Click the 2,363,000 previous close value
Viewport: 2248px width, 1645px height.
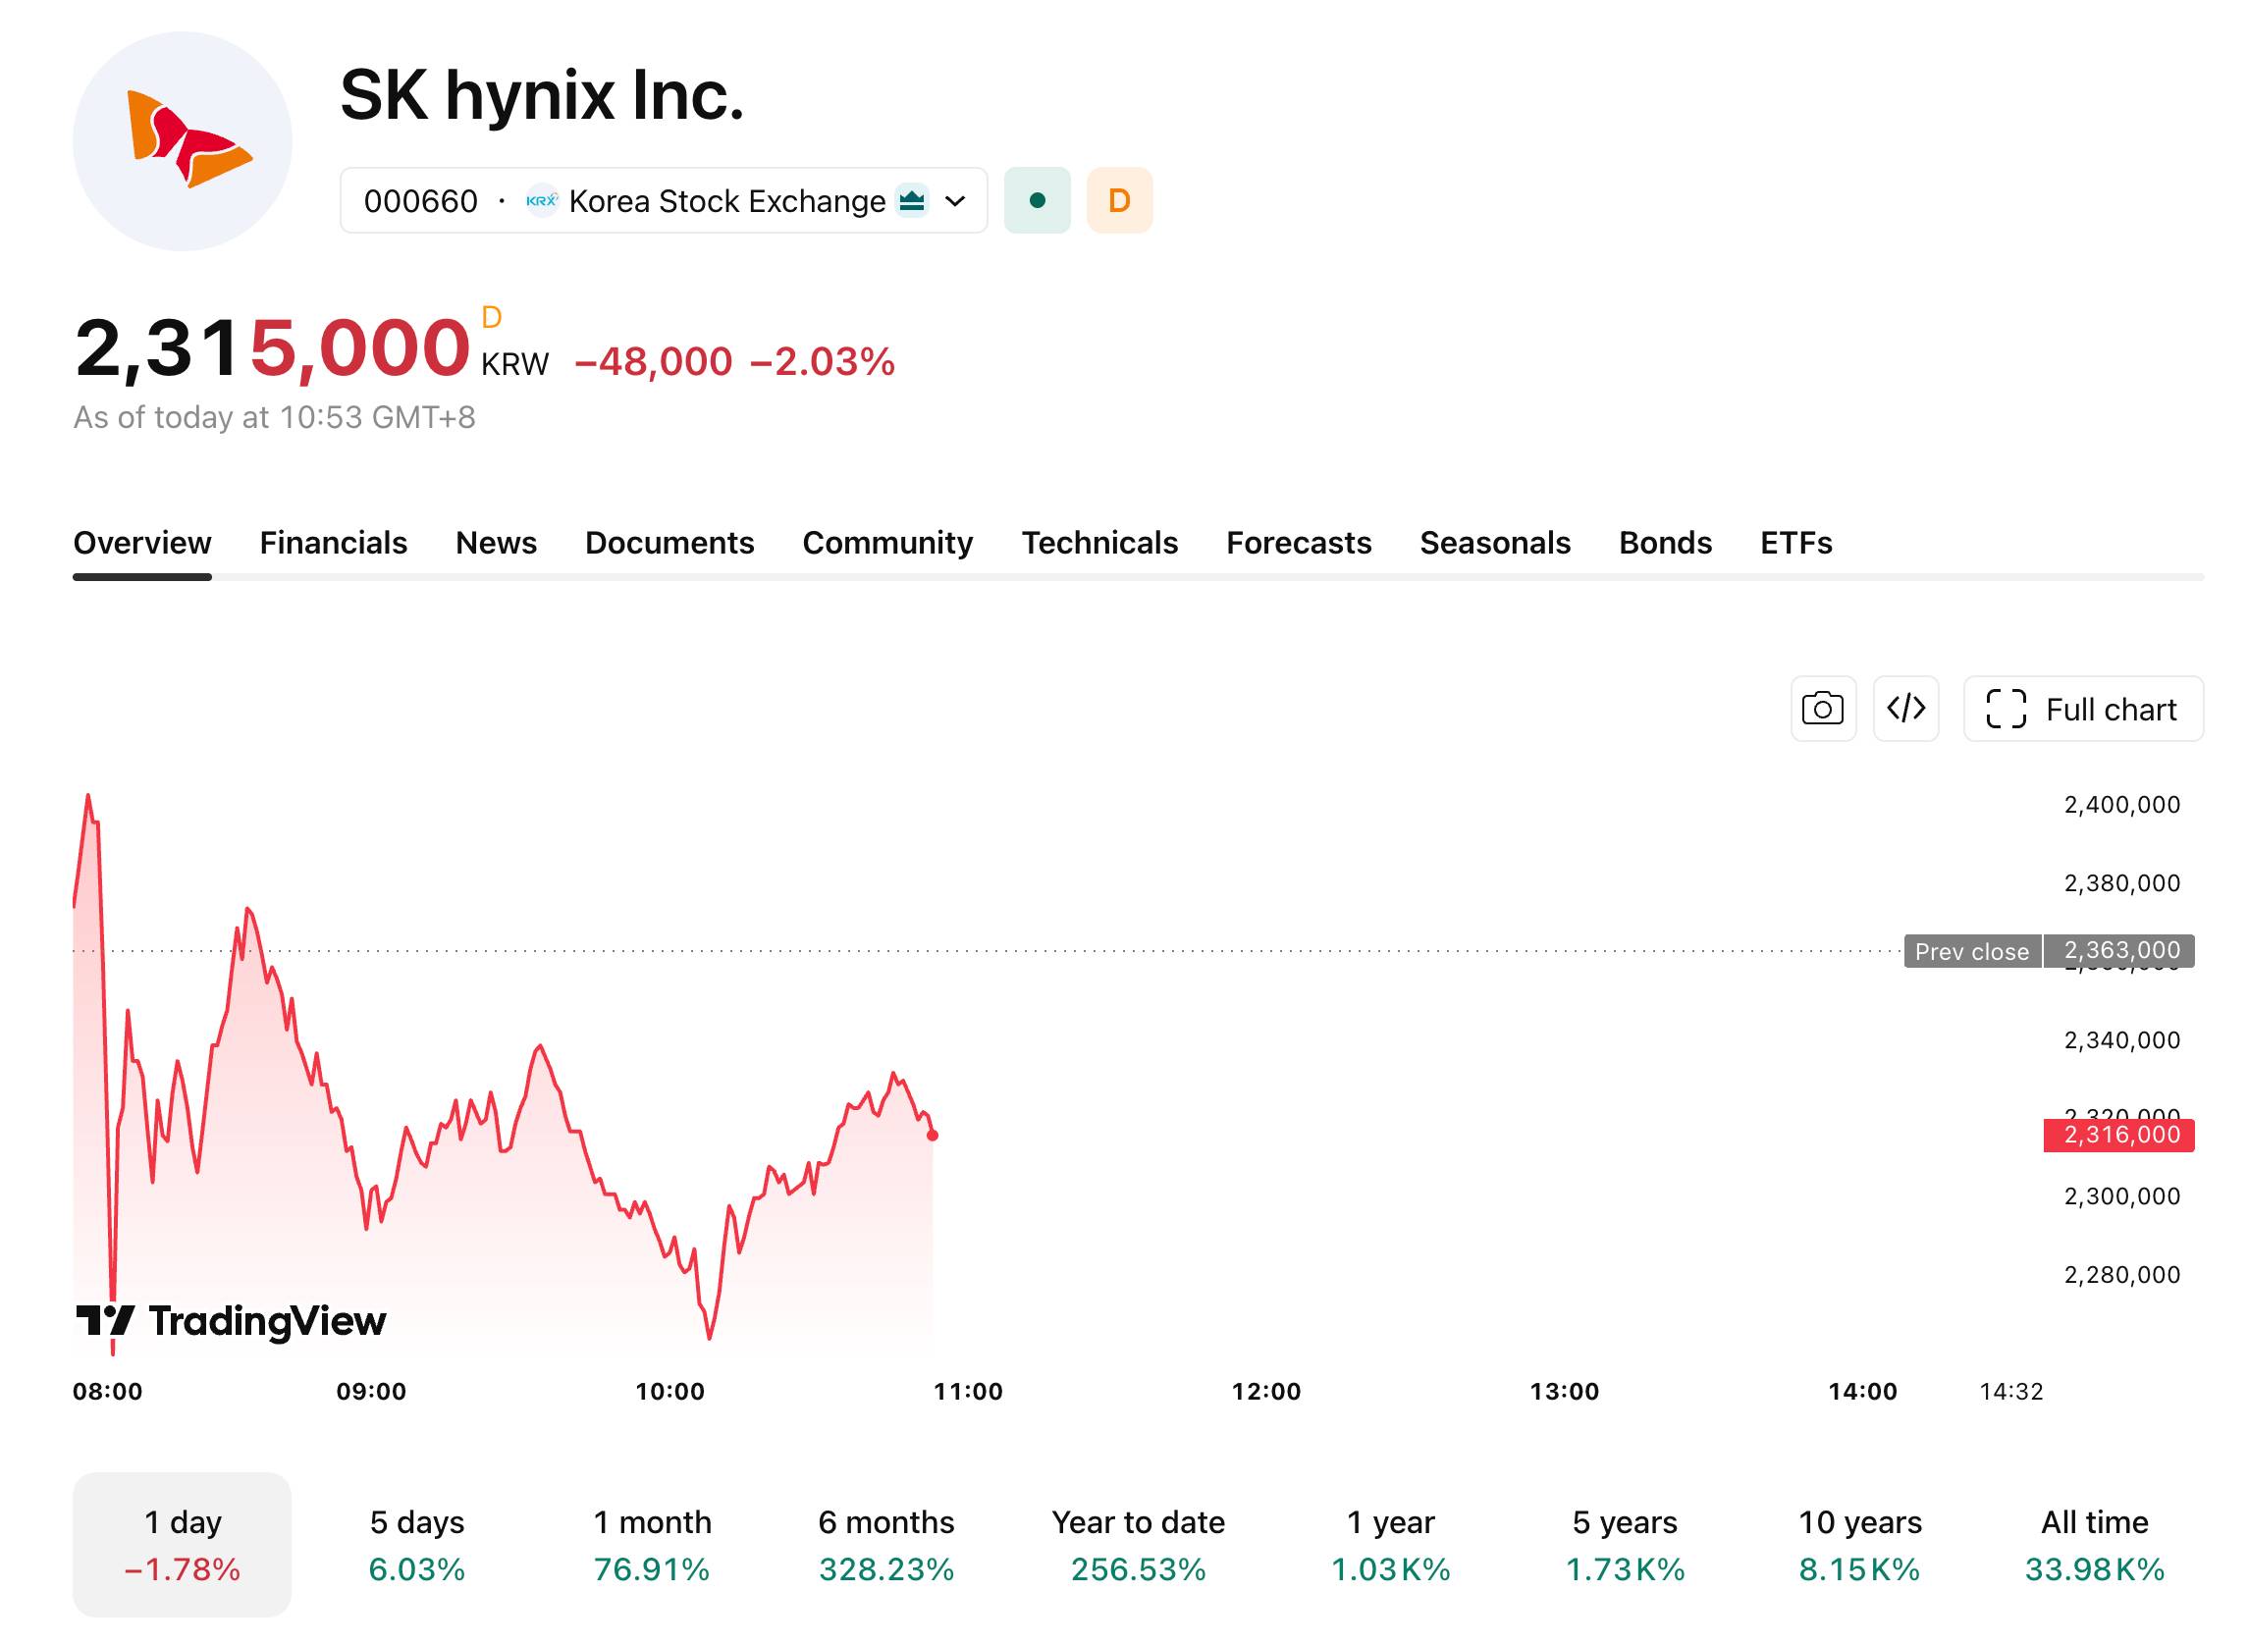2121,950
